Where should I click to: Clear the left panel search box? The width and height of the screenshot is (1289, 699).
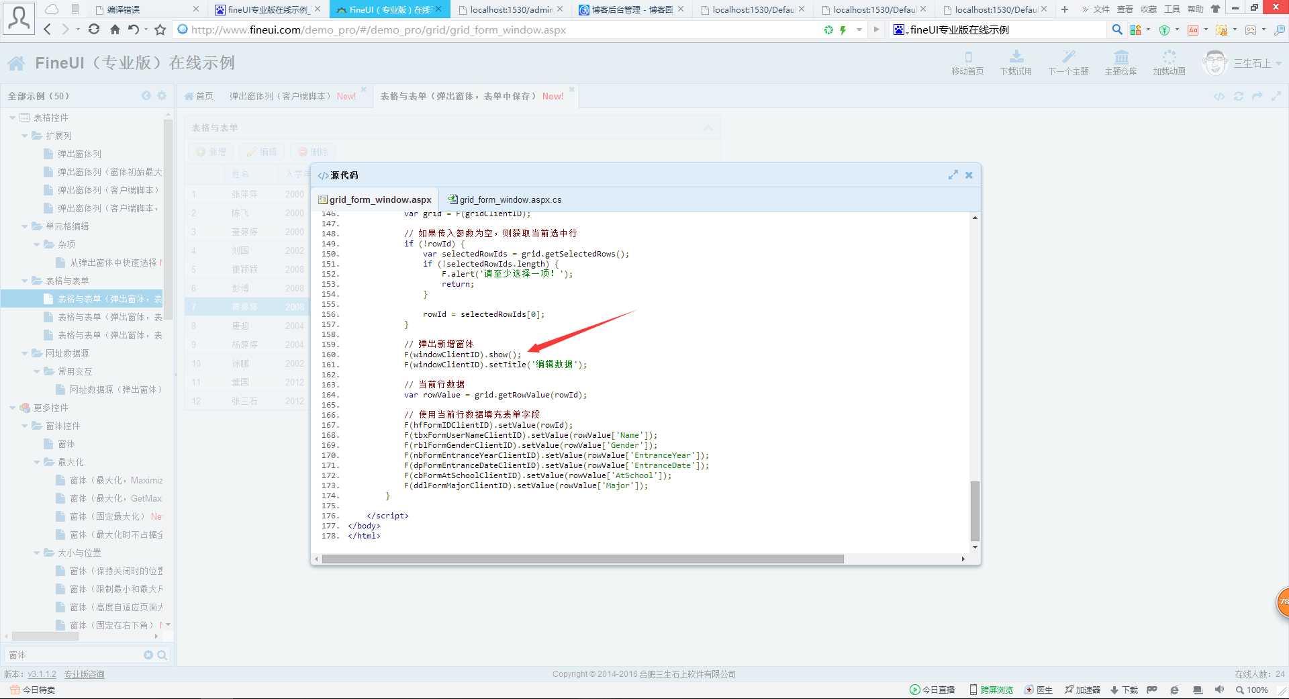[148, 655]
